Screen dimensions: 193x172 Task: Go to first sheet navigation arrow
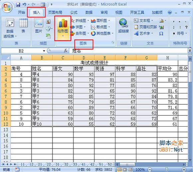point(3,164)
